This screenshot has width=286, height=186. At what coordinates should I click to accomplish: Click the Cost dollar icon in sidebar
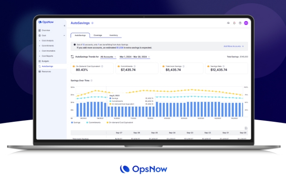coord(40,36)
